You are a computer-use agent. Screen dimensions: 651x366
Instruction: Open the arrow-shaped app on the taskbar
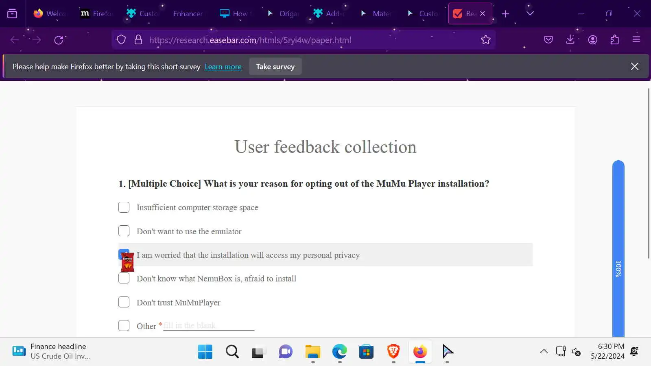point(447,352)
